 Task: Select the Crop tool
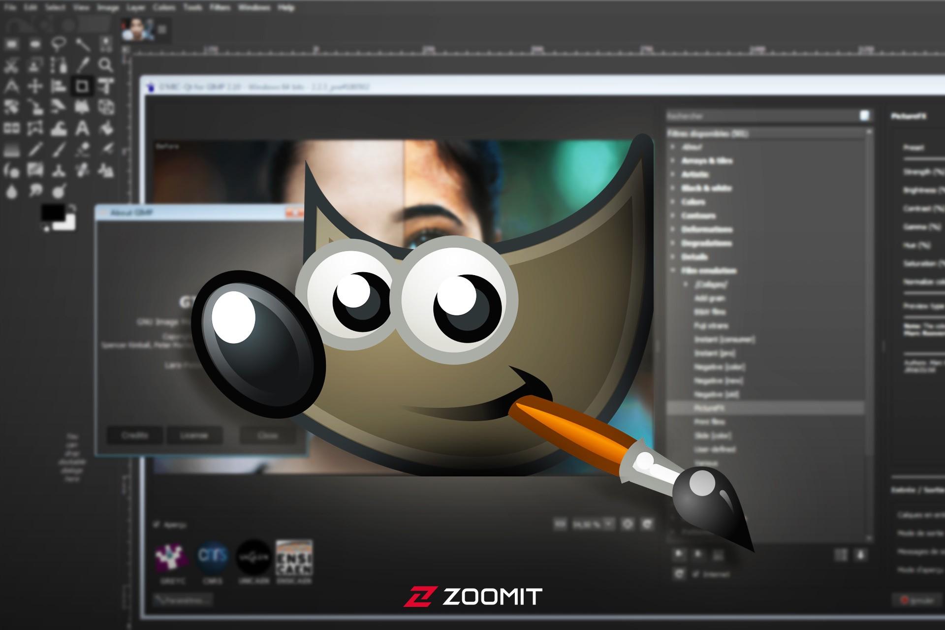coord(82,87)
